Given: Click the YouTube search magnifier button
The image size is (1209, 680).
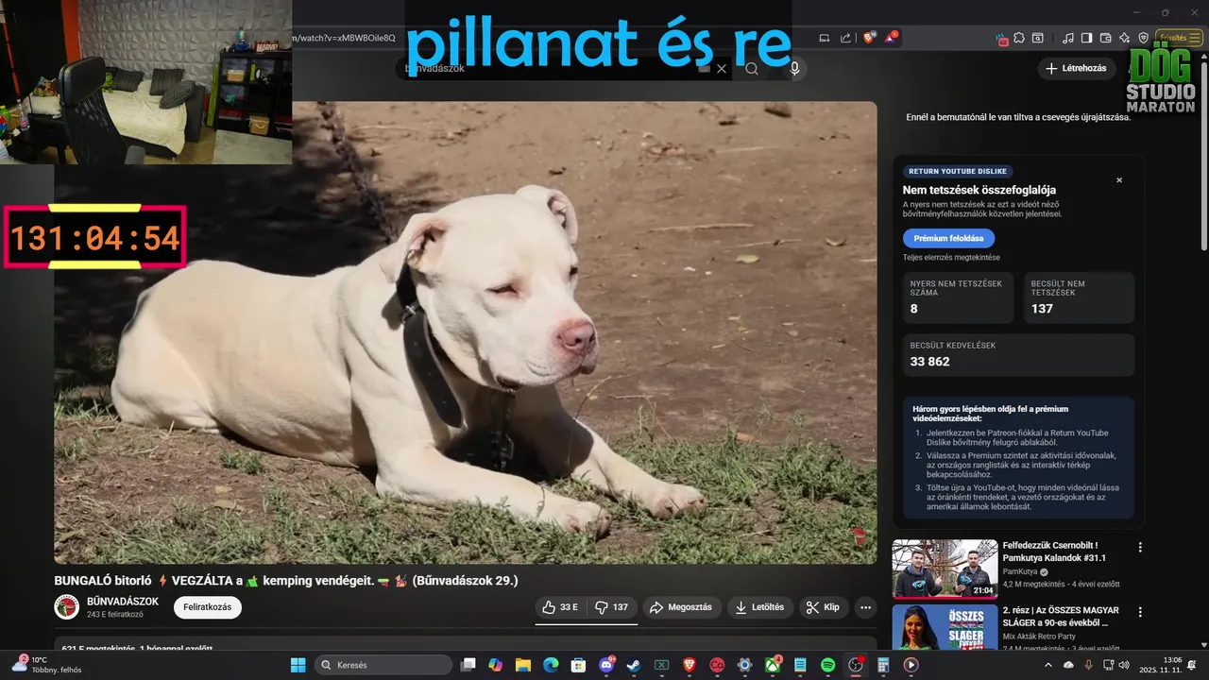Looking at the screenshot, I should 752,69.
